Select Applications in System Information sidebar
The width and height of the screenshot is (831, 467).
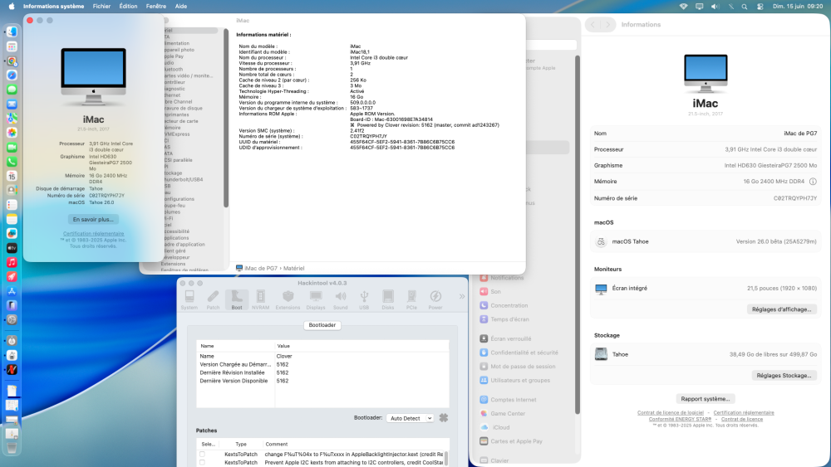point(176,238)
